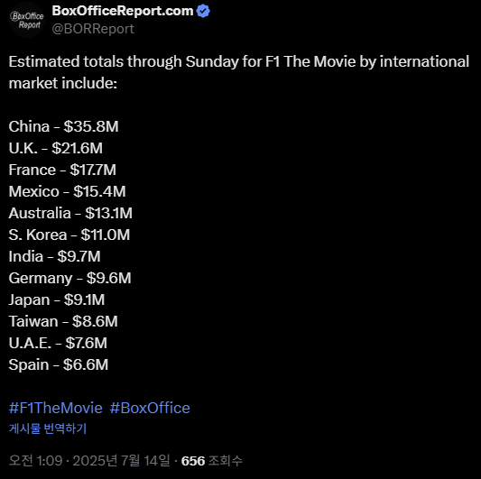Select the Australia – $13.1M line
The image size is (481, 479).
pyautogui.click(x=70, y=214)
